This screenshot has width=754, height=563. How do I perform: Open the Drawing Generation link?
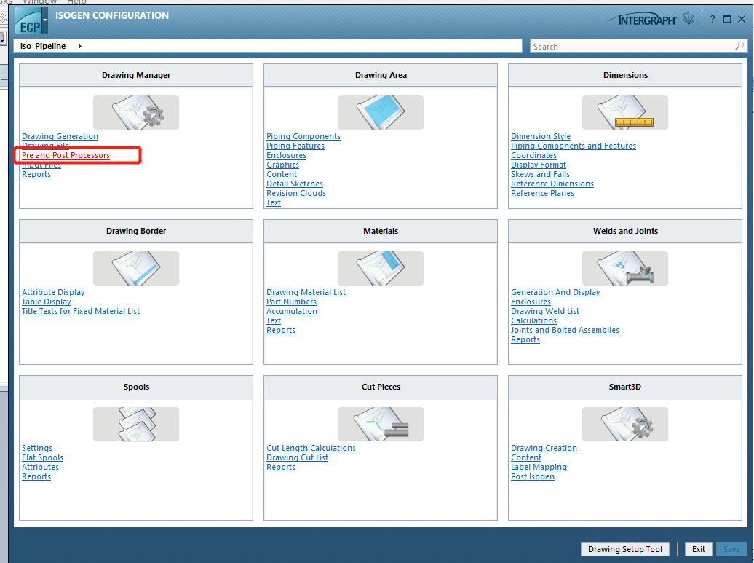(60, 136)
